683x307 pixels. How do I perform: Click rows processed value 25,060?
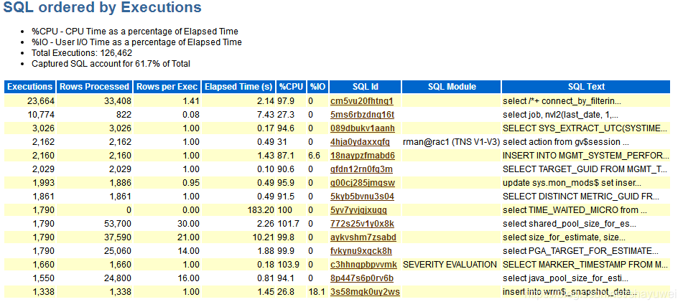click(x=116, y=251)
